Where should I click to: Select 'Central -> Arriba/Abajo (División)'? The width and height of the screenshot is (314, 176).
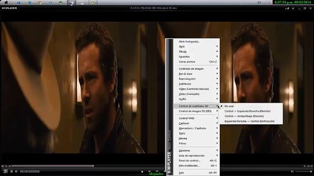(x=251, y=116)
